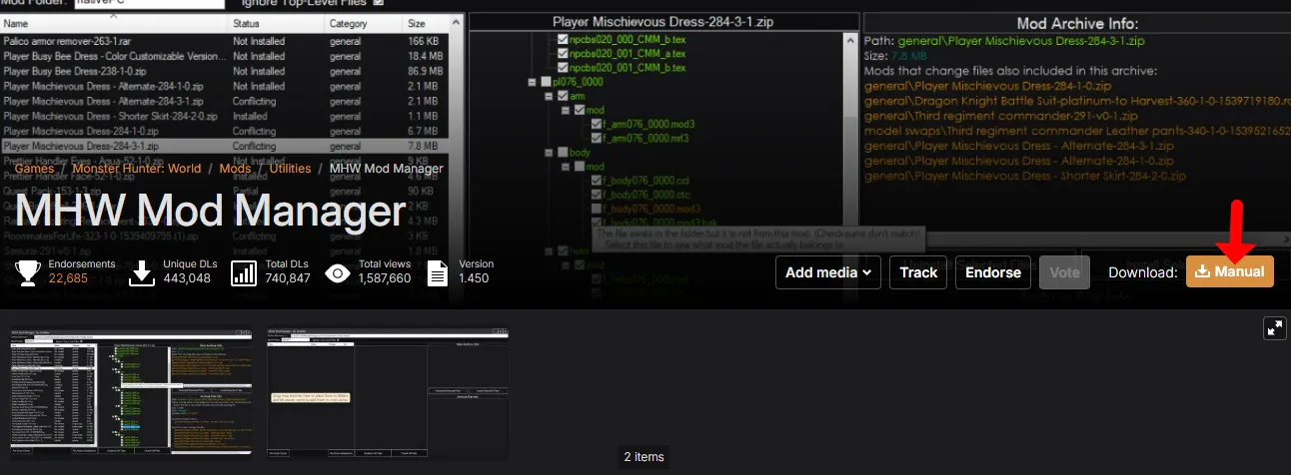Click the Unique DLs download arrow icon
The height and width of the screenshot is (475, 1291).
click(x=143, y=272)
